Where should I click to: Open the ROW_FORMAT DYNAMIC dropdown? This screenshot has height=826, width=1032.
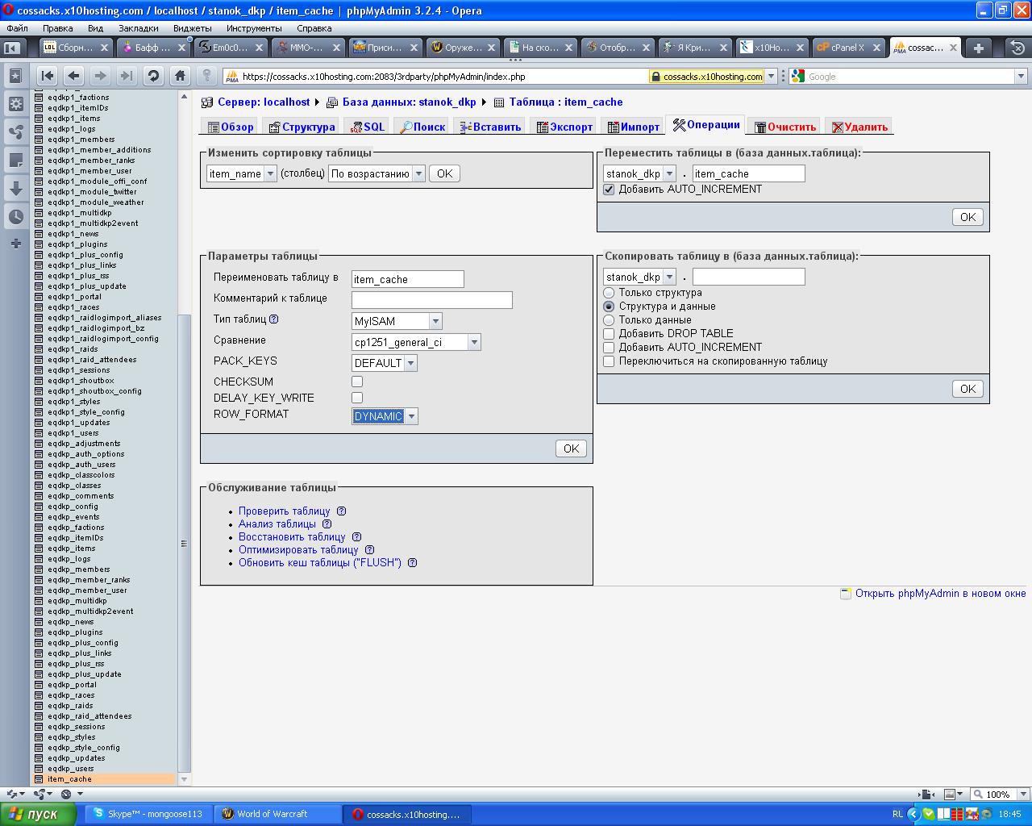[x=385, y=416]
